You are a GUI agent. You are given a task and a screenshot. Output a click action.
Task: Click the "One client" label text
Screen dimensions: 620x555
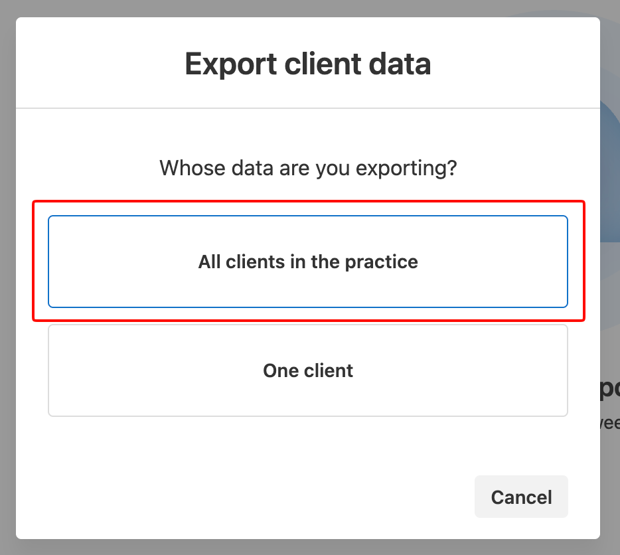click(308, 370)
